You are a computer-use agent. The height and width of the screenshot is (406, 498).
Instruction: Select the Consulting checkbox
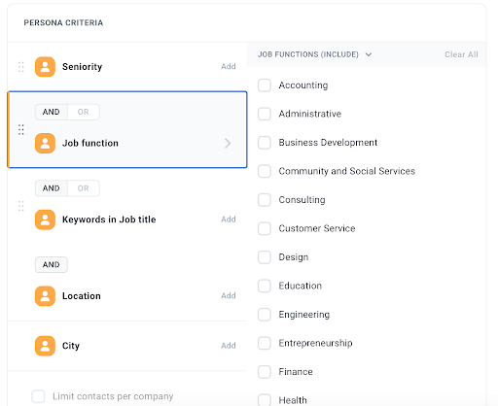[x=265, y=200]
